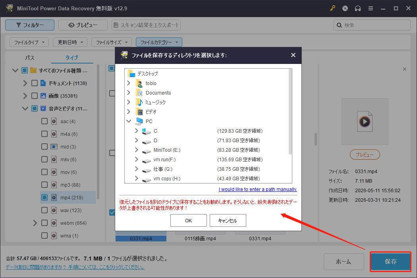The image size is (417, 278).
Task: Select the desktop folder icon in dialog
Action: 131,73
